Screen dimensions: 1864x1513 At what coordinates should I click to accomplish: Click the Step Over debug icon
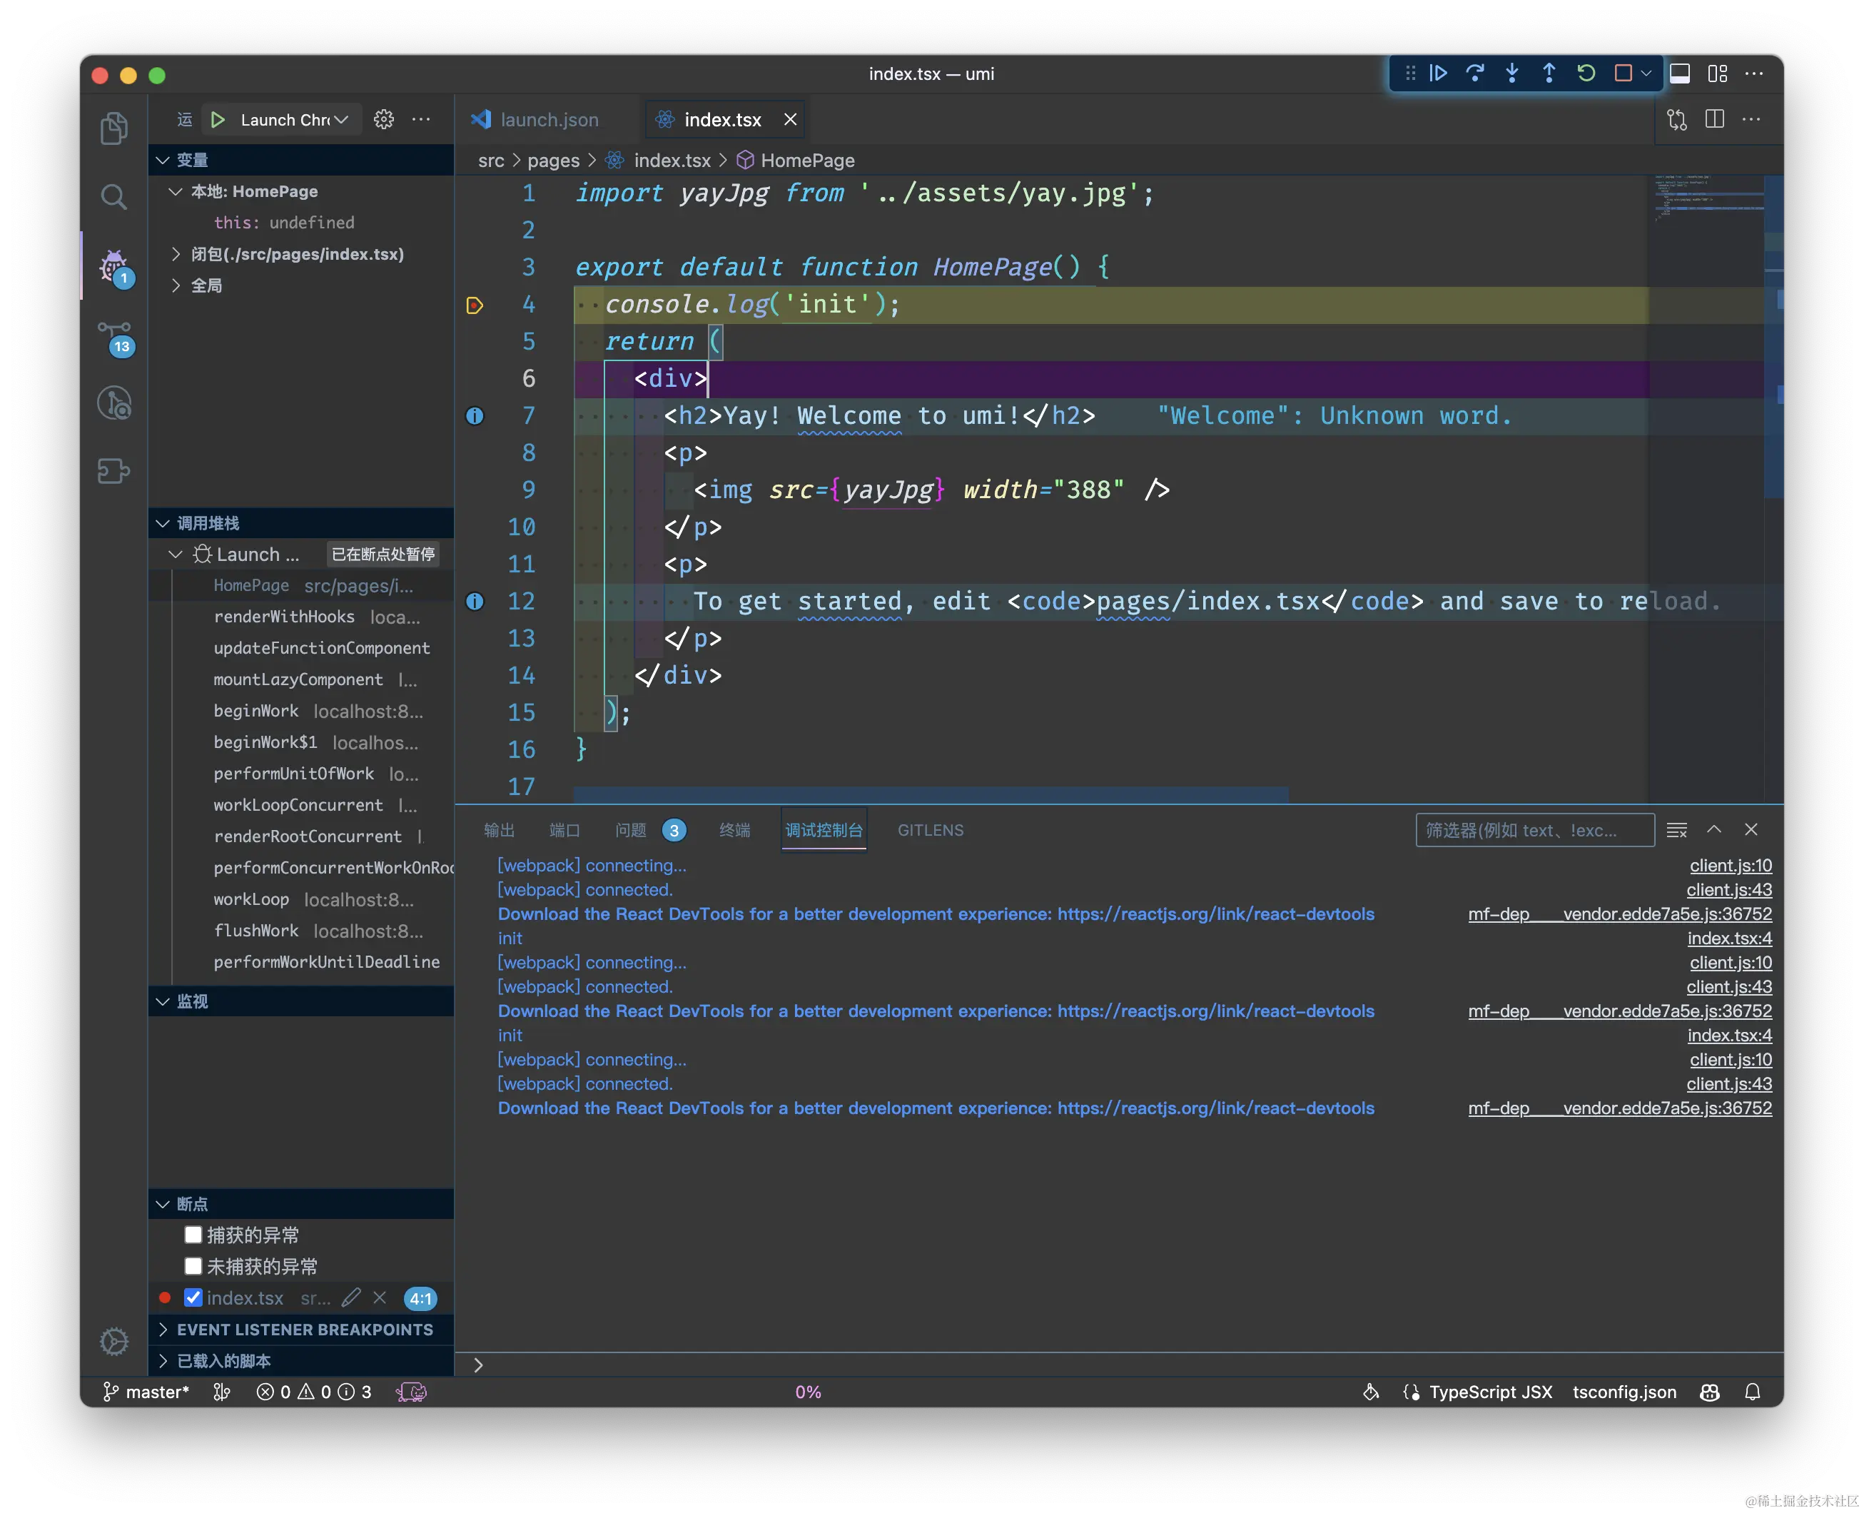tap(1474, 74)
